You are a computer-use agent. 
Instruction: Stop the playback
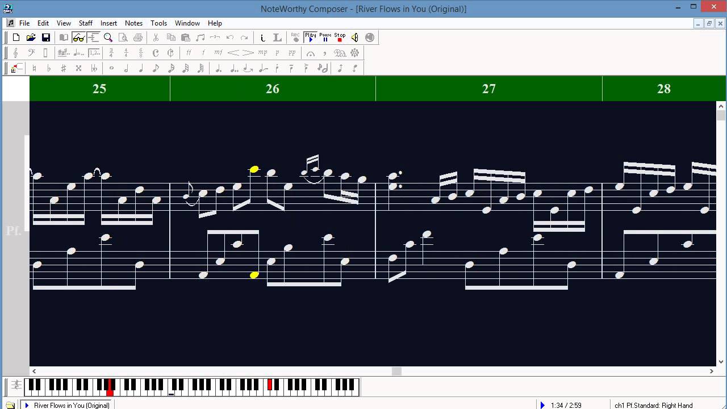click(340, 37)
